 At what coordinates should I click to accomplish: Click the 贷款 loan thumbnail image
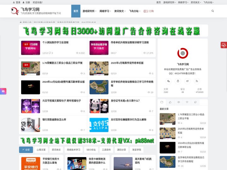31,125
